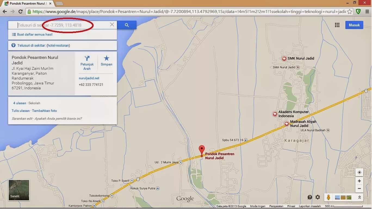Bookmark page with star icon

tap(350, 11)
